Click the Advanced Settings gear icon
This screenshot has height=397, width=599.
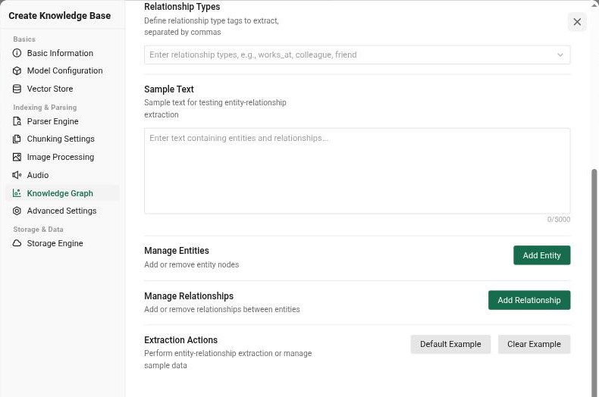click(x=17, y=211)
